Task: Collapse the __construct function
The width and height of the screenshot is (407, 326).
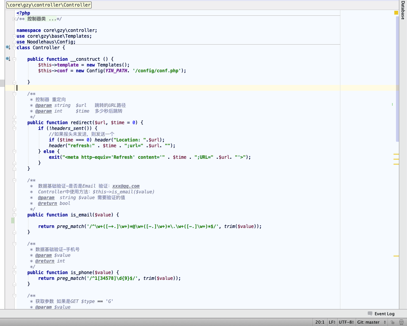Action: pos(15,59)
